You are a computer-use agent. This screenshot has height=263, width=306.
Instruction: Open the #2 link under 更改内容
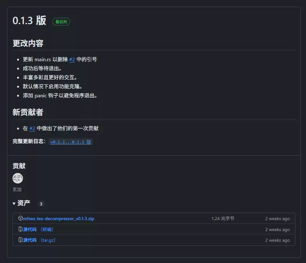pos(72,59)
